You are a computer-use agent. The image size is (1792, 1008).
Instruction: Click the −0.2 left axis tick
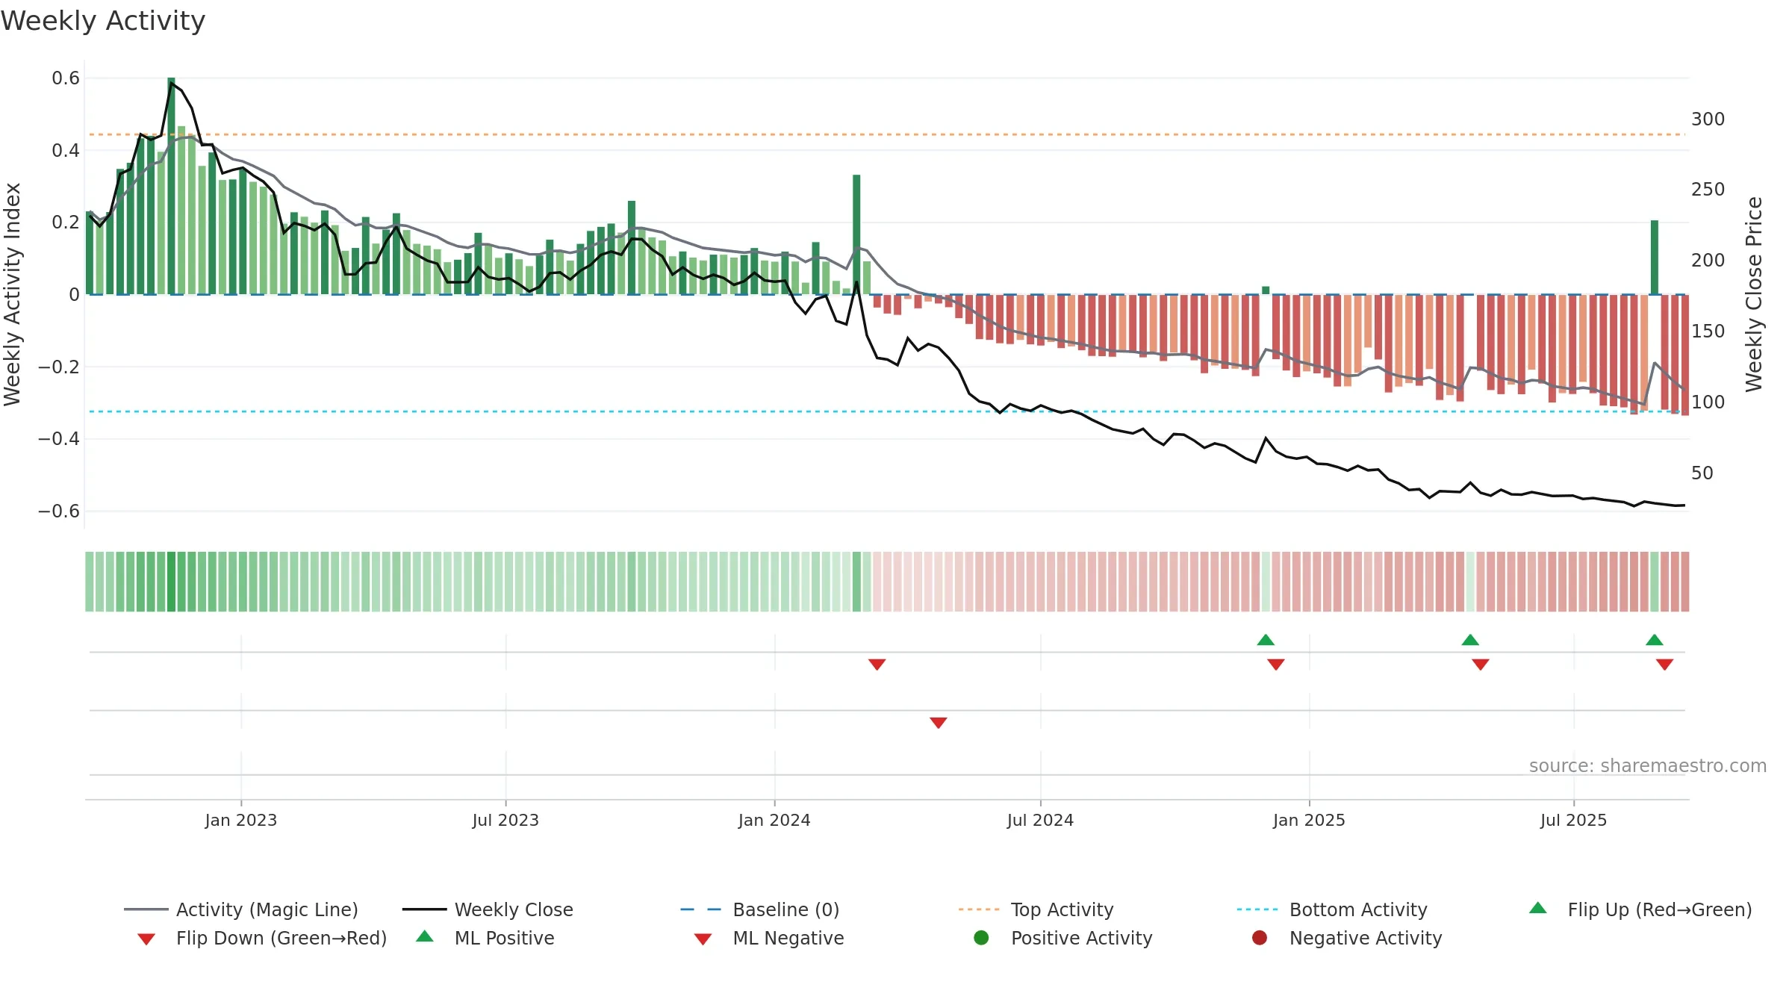click(59, 367)
